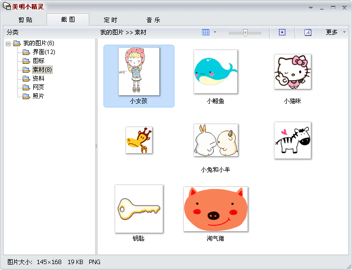Select the 我的图片(6) root folder
The image size is (352, 270).
pos(39,43)
